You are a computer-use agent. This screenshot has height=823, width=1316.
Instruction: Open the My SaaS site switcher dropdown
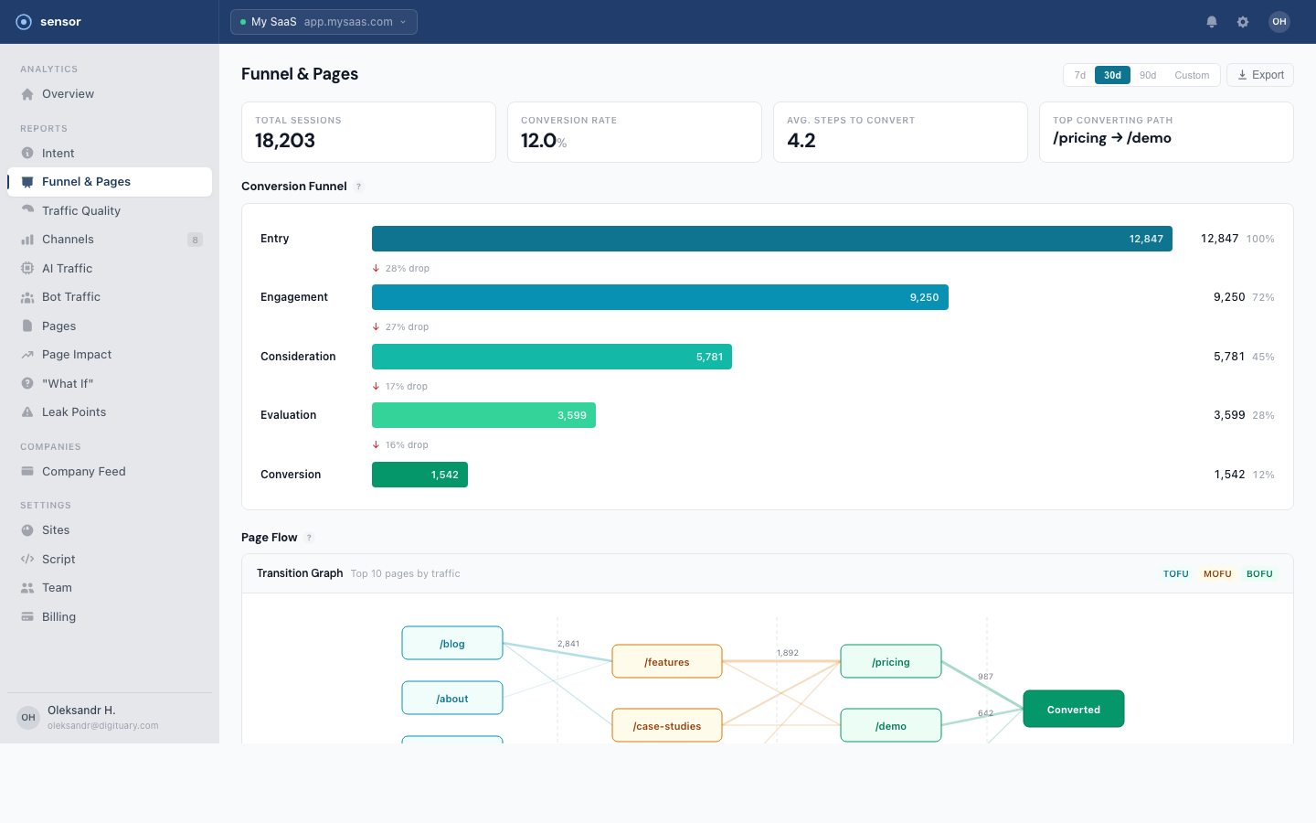click(324, 21)
